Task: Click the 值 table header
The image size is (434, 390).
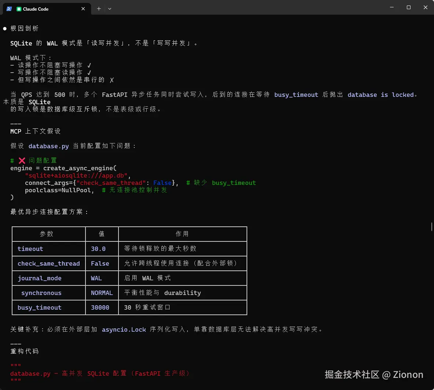Action: 102,234
